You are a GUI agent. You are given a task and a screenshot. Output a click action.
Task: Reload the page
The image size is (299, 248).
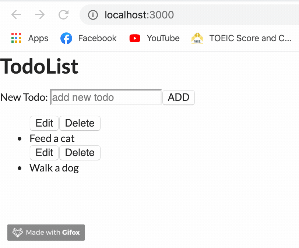pos(63,15)
